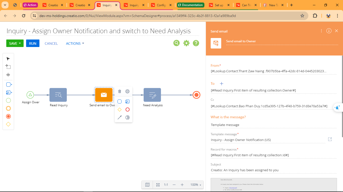Toggle the split panel view button
The width and height of the screenshot is (343, 192).
(147, 185)
